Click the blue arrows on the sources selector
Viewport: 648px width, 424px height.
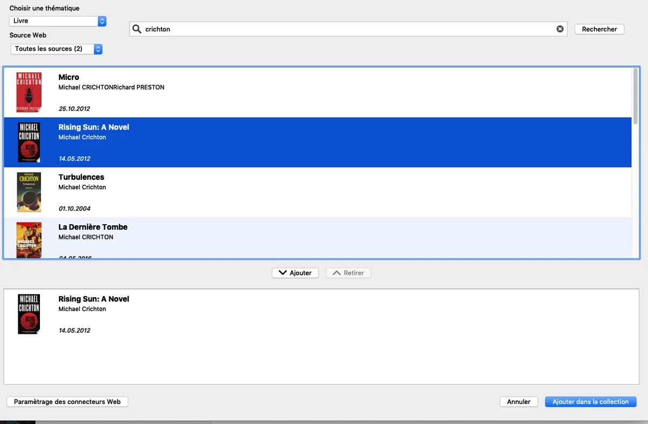tap(97, 49)
